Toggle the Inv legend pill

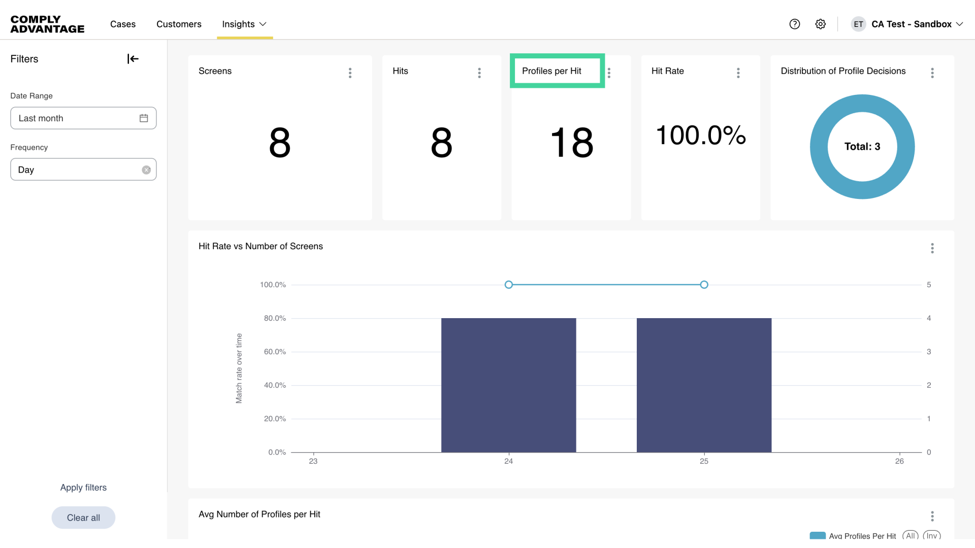tap(932, 536)
